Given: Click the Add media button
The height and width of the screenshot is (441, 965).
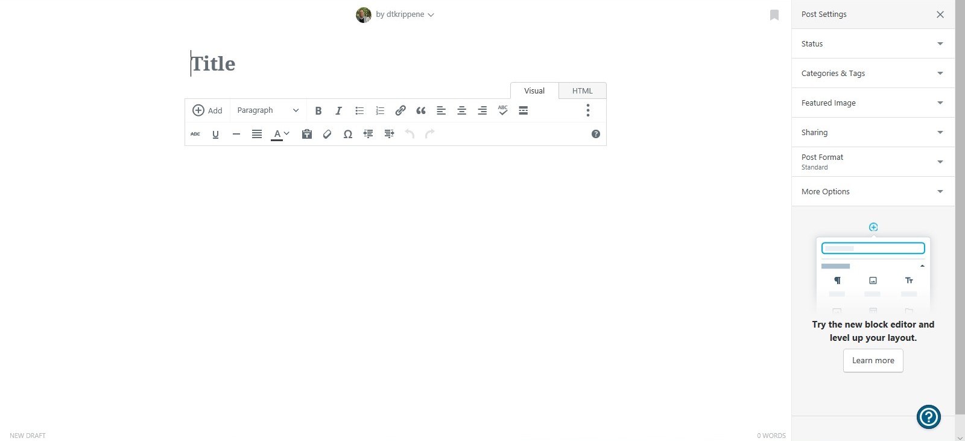Looking at the screenshot, I should pos(207,110).
